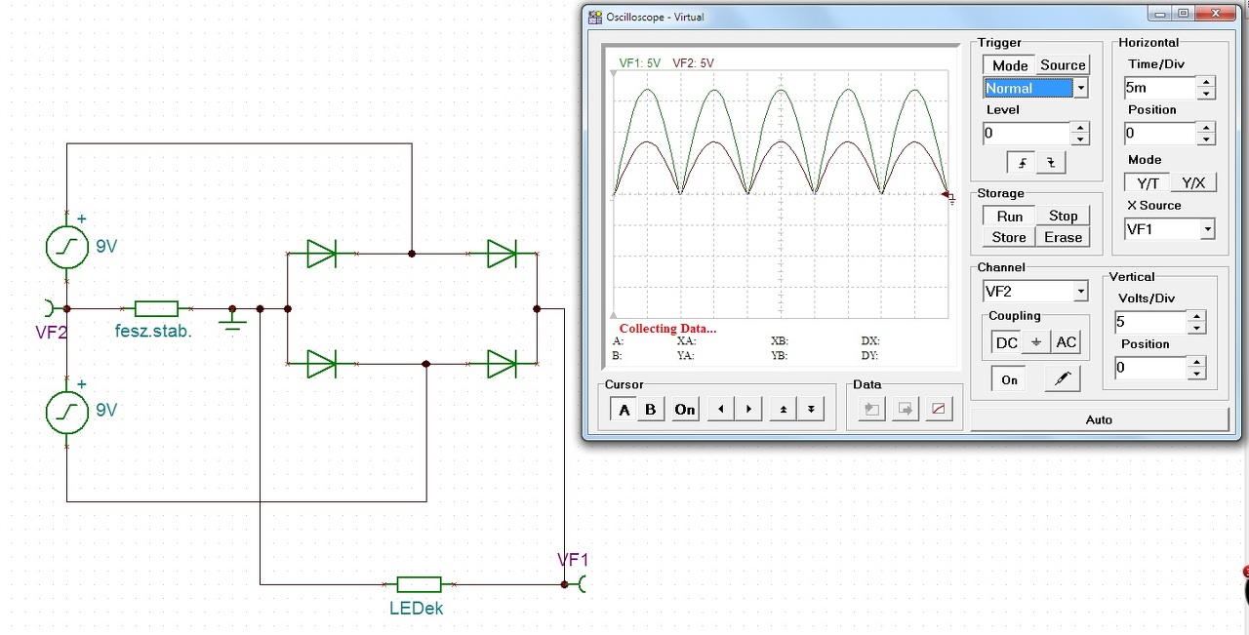Open X Source VF1 dropdown

1207,229
